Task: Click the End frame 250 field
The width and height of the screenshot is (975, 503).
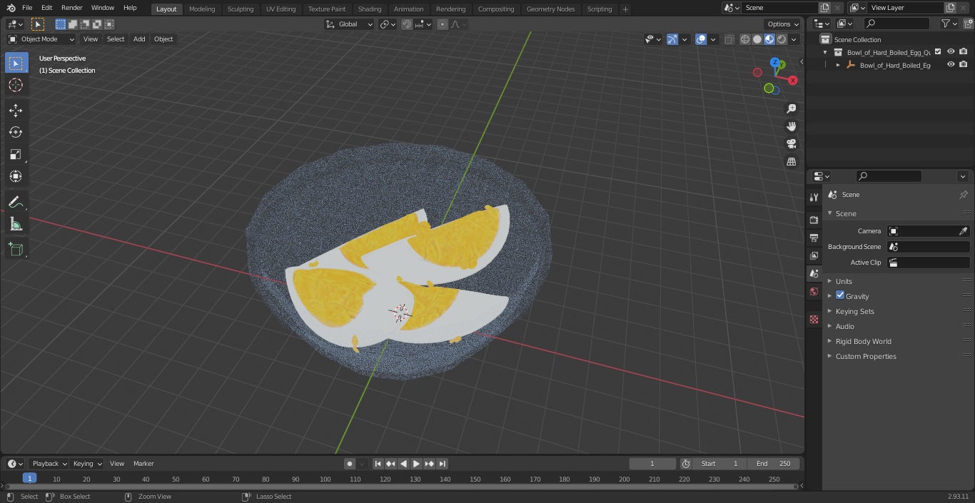Action: [773, 464]
